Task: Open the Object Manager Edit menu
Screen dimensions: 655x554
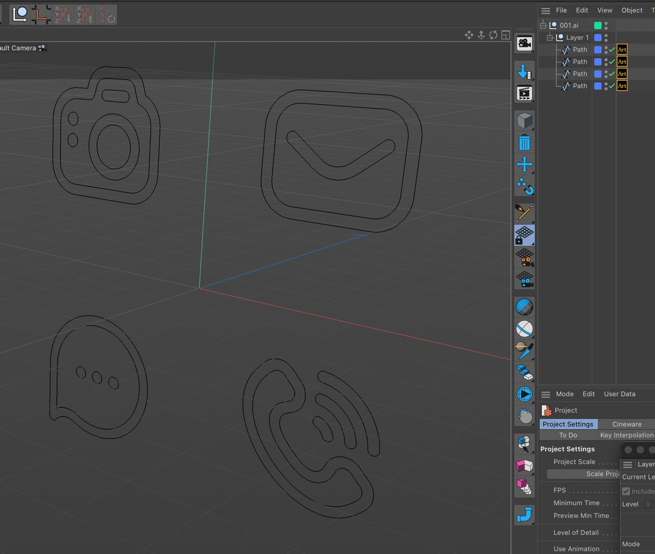Action: point(582,10)
